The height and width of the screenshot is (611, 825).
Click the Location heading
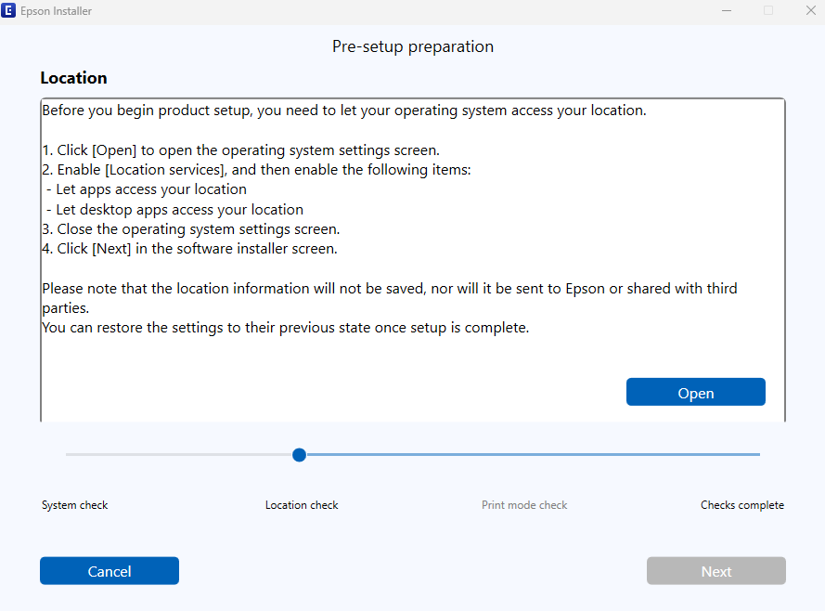(x=73, y=78)
